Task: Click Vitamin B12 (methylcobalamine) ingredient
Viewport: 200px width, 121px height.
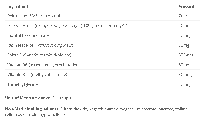Action: tap(37, 75)
